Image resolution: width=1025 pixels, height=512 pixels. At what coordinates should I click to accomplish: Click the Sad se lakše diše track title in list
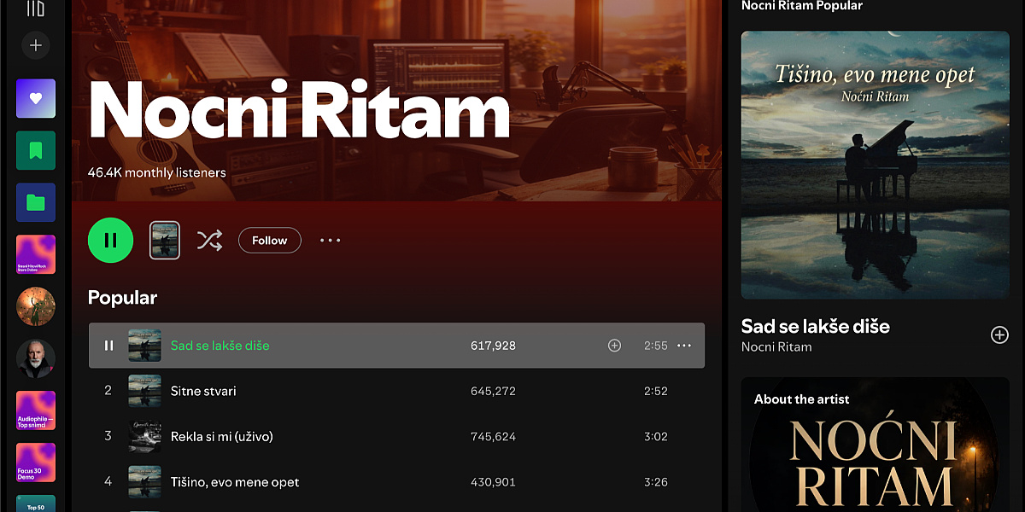pos(220,346)
